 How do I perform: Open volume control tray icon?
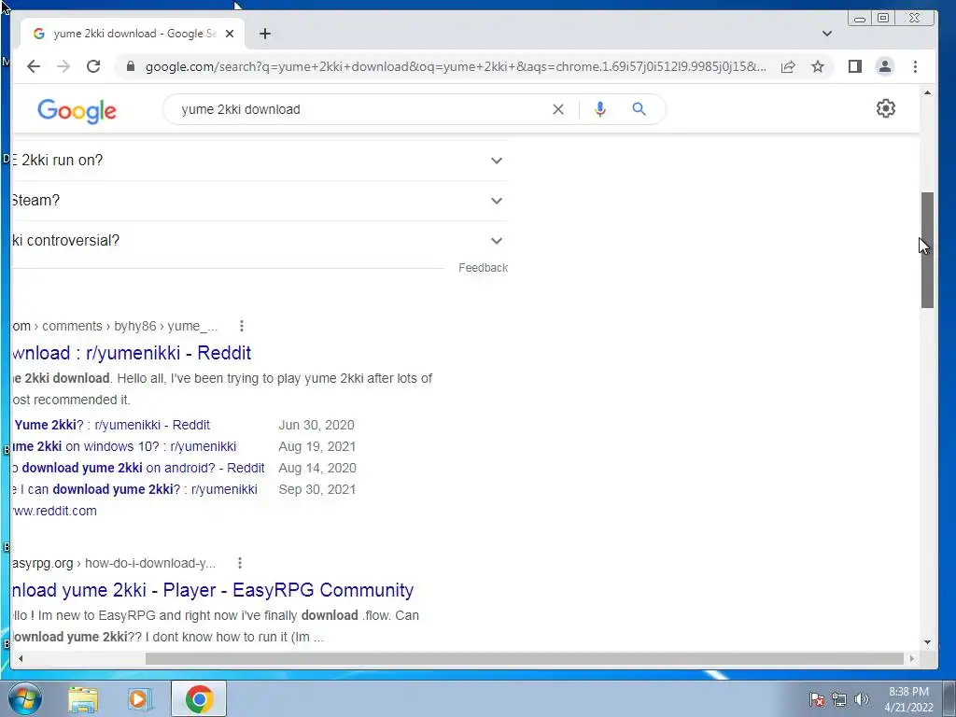pos(862,699)
